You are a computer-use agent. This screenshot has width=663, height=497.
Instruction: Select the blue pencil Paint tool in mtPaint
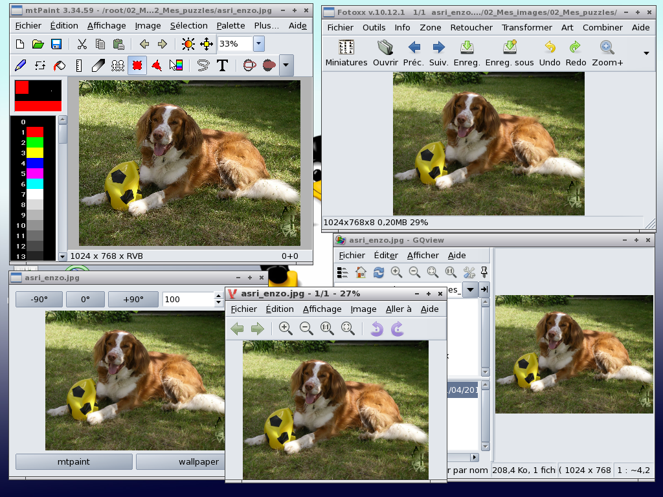point(20,65)
